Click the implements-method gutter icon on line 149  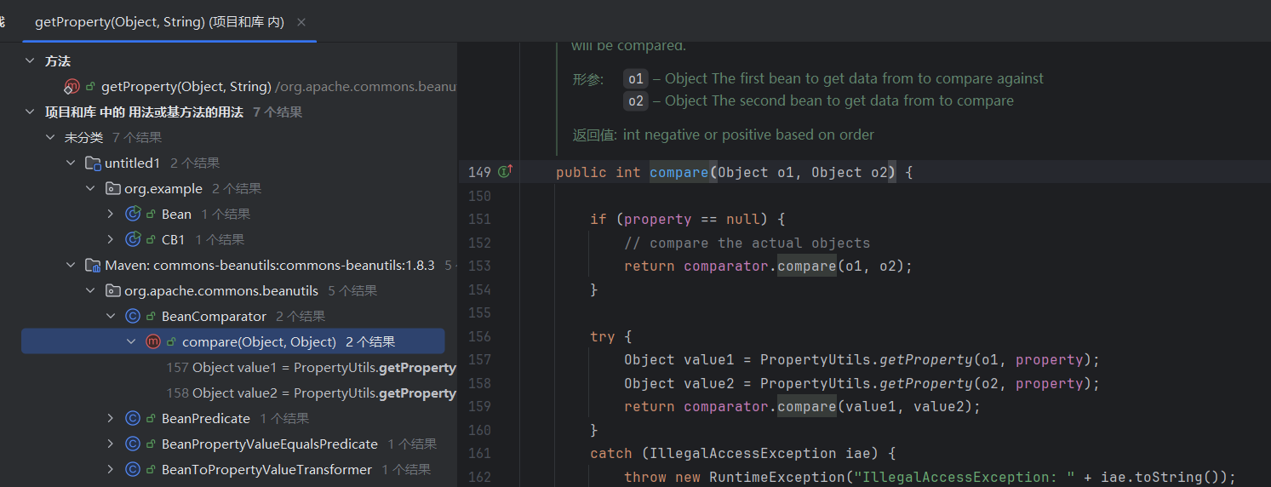tap(505, 172)
